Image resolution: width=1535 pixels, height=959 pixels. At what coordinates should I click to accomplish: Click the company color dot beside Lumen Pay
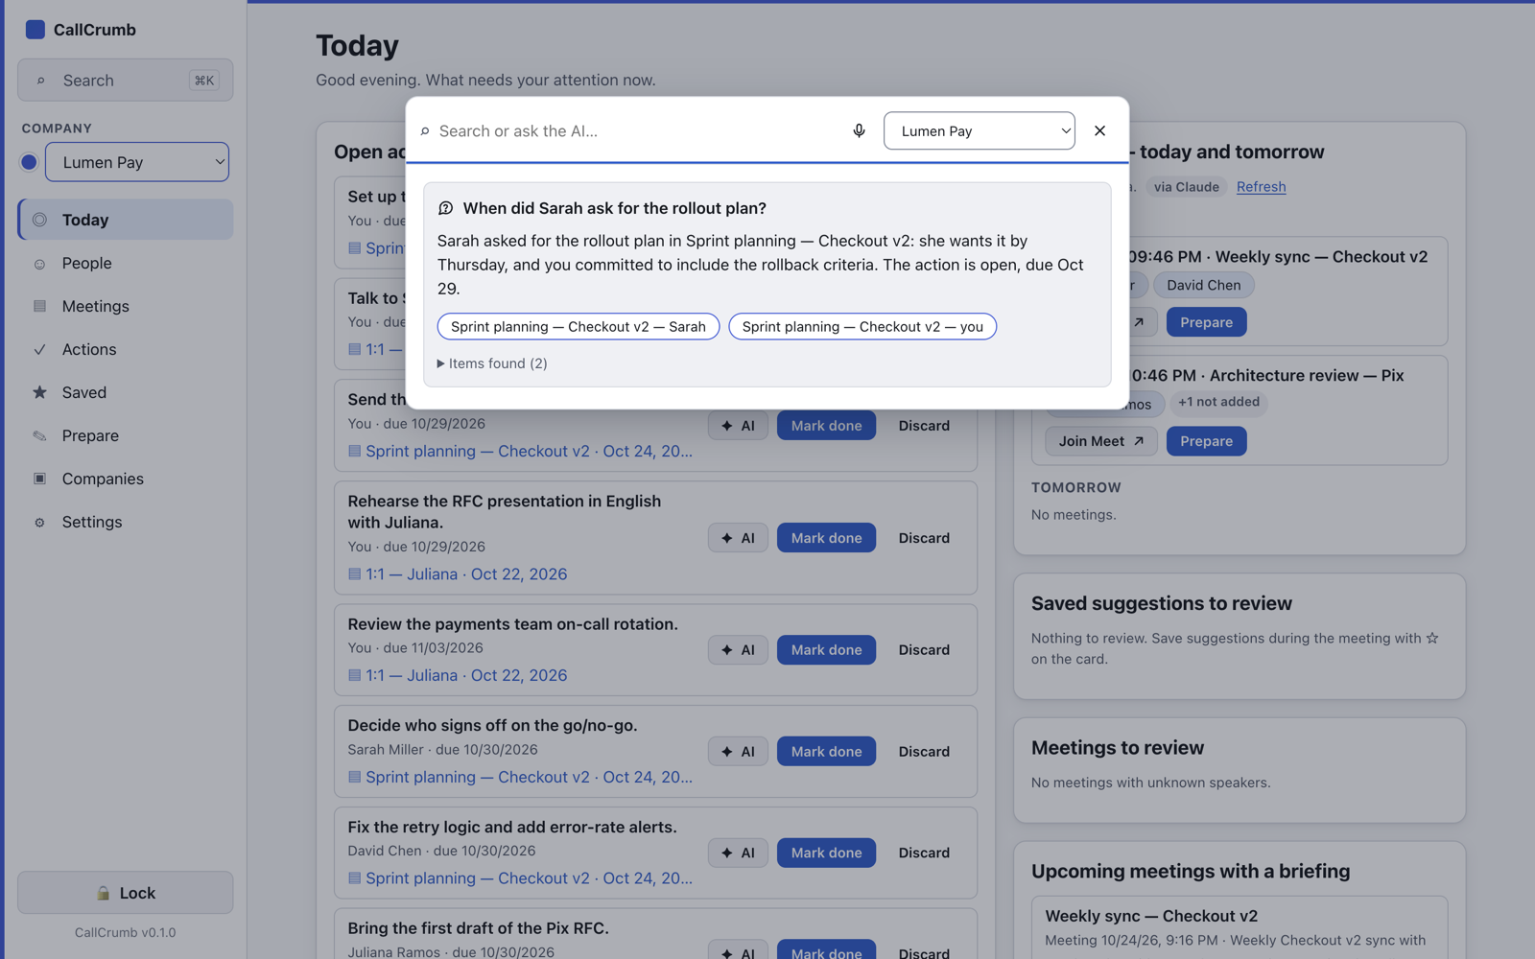coord(29,162)
